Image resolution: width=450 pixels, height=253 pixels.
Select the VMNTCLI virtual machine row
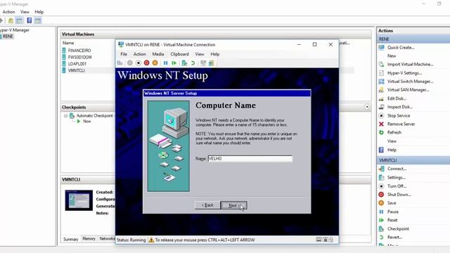click(x=77, y=70)
